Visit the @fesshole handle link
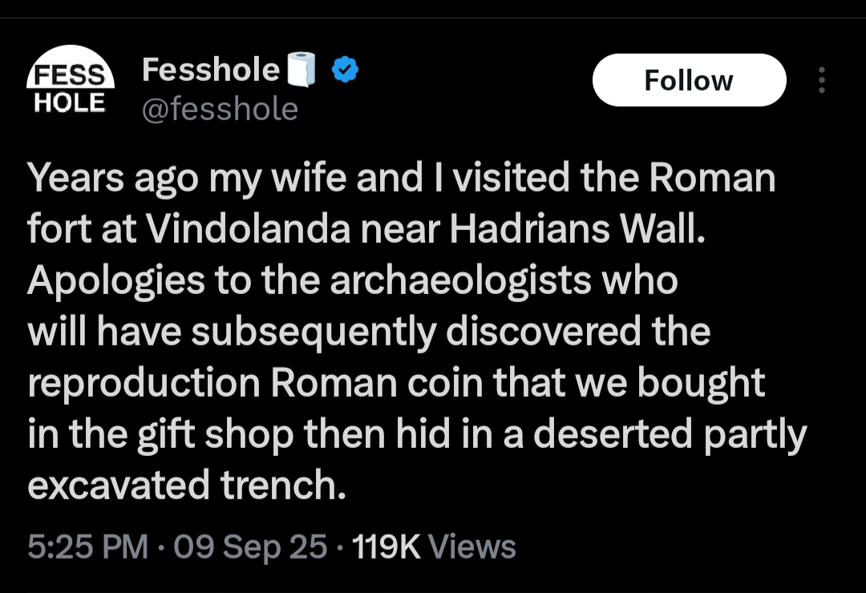Viewport: 866px width, 593px height. (x=220, y=109)
